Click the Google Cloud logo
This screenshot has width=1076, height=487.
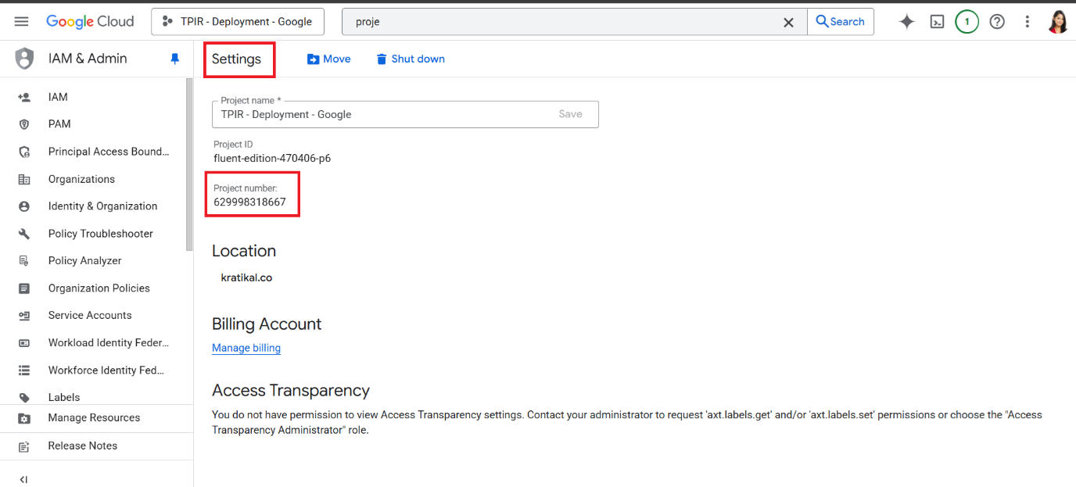point(90,22)
